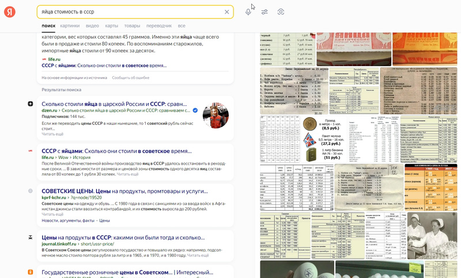Open the «видео» search tab
This screenshot has width=461, height=278.
pyautogui.click(x=92, y=26)
